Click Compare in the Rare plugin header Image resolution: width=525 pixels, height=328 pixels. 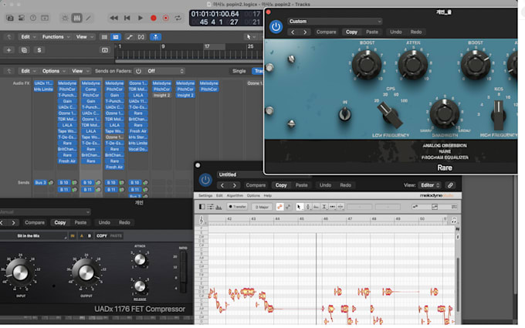pos(326,32)
